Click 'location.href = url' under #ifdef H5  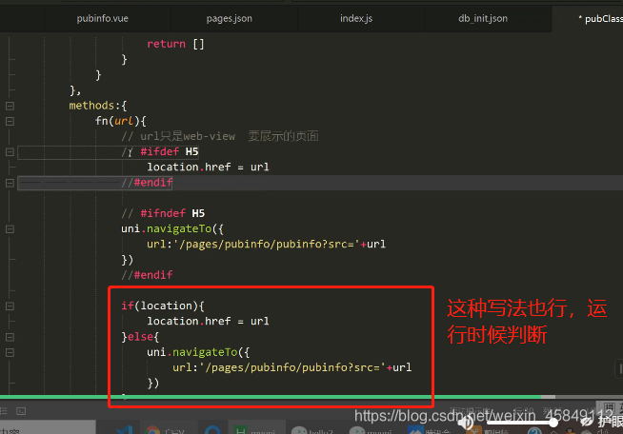click(x=208, y=167)
